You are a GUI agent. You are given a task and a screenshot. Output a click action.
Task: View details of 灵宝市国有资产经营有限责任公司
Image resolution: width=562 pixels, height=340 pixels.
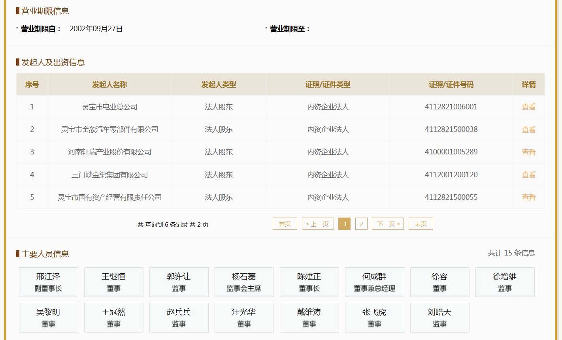pyautogui.click(x=528, y=197)
